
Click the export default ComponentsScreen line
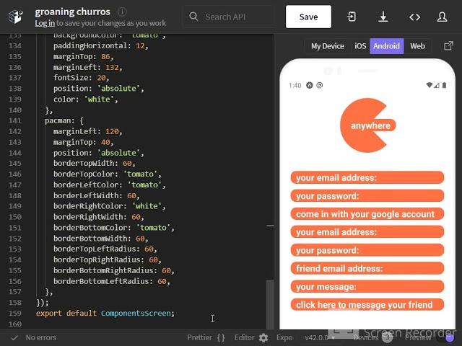(x=105, y=313)
